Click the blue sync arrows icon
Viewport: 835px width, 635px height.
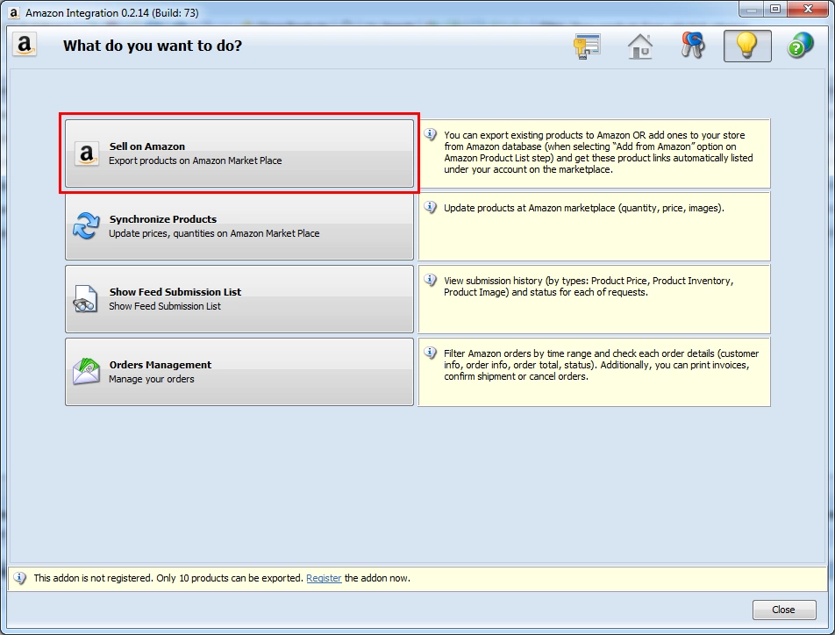pyautogui.click(x=86, y=226)
